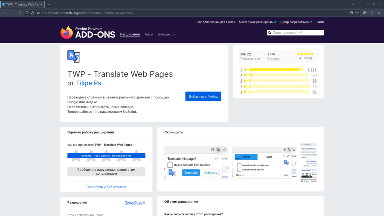Open Блог дополнений для Firefox link
Screen dimensions: 384x216
coord(215,22)
